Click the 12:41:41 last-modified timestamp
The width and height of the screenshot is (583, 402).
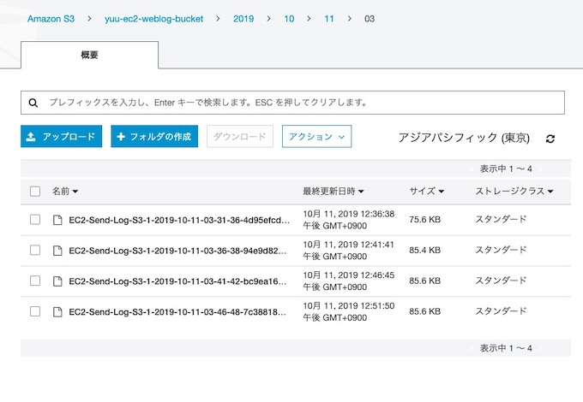(x=348, y=251)
